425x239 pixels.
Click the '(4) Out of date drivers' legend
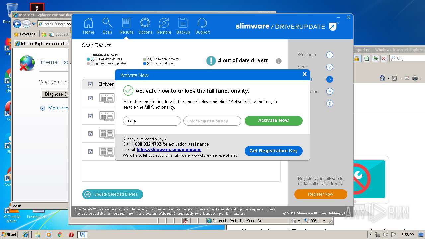104,59
